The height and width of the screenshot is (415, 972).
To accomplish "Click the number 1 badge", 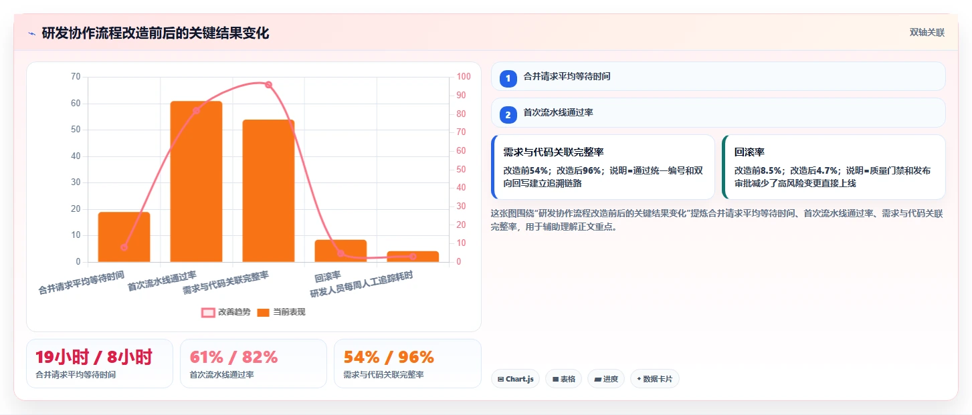I will (508, 79).
